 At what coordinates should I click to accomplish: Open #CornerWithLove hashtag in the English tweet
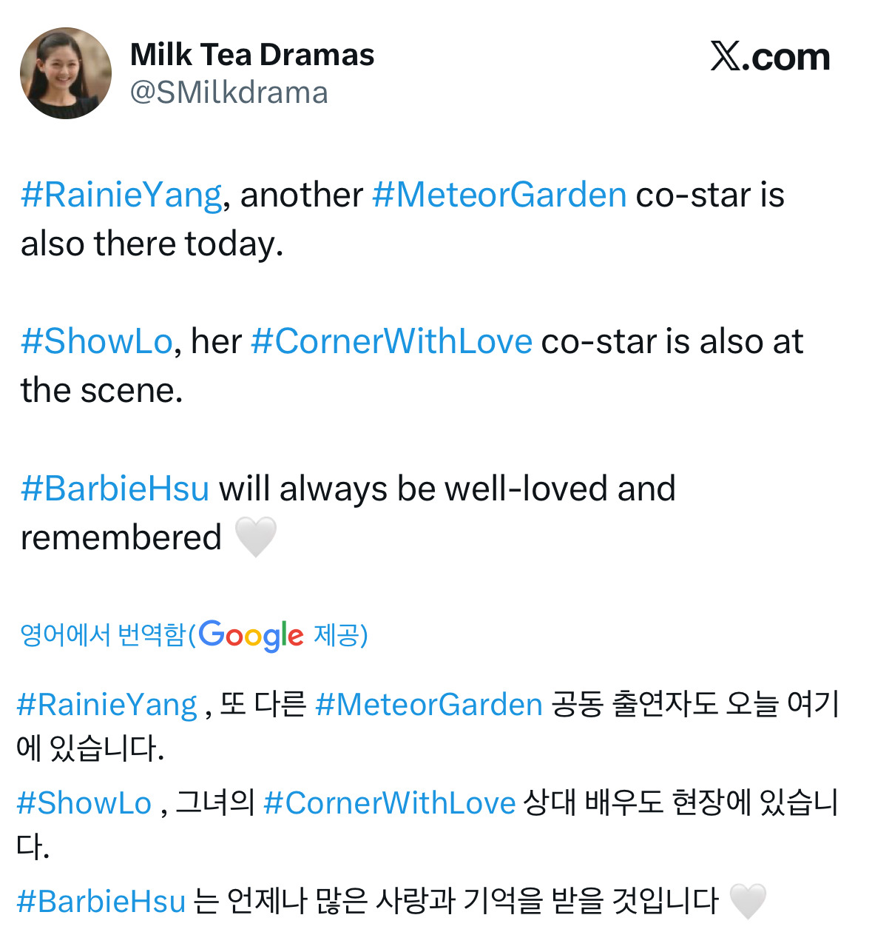click(391, 341)
